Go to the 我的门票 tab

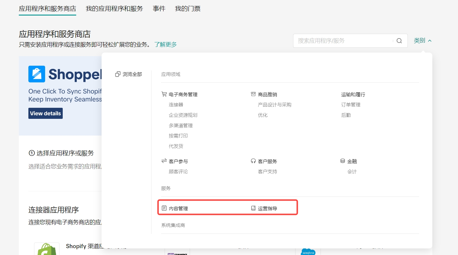[x=188, y=9]
